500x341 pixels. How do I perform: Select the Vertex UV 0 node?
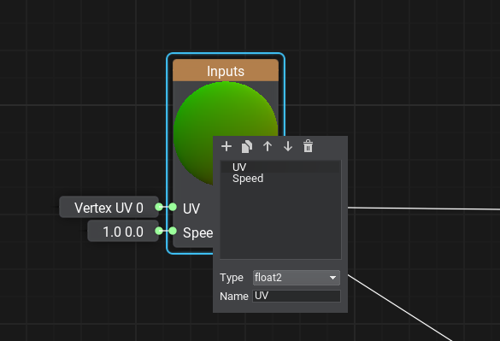point(109,208)
